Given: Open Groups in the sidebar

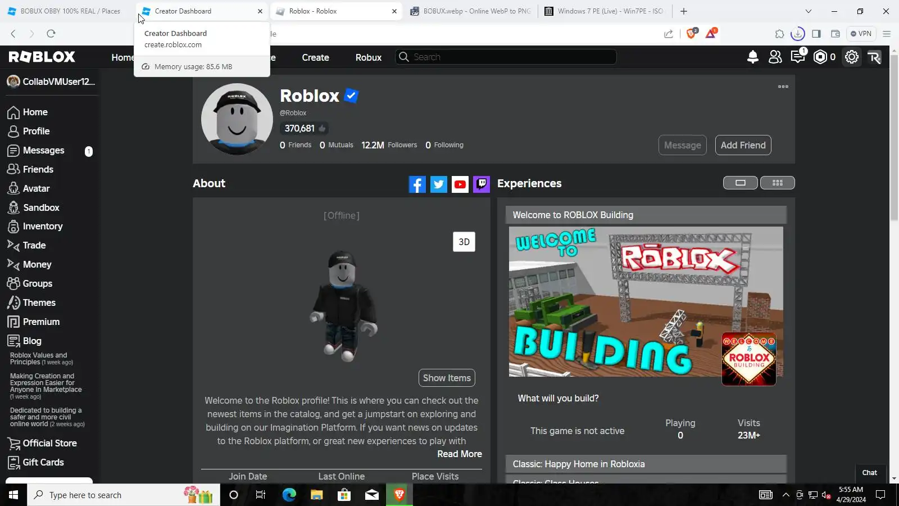Looking at the screenshot, I should tap(30, 284).
